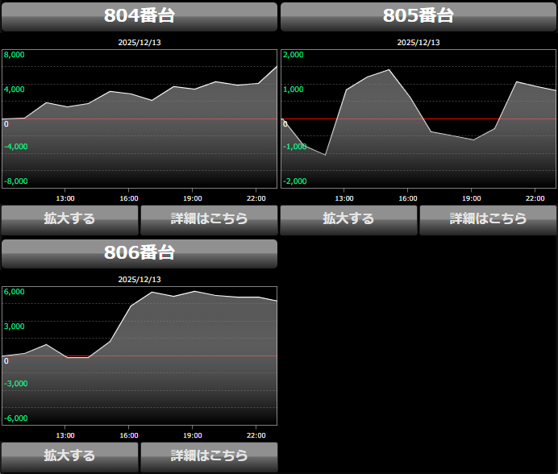Tap the 806番台 graph image

(x=139, y=355)
